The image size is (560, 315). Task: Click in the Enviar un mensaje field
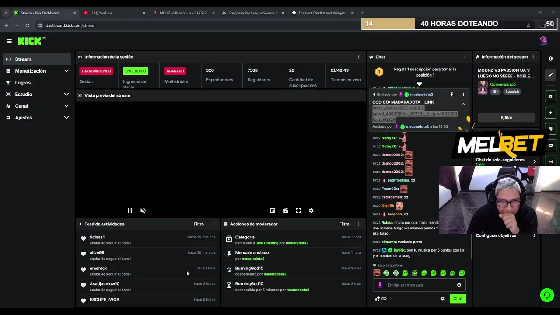[x=419, y=285]
